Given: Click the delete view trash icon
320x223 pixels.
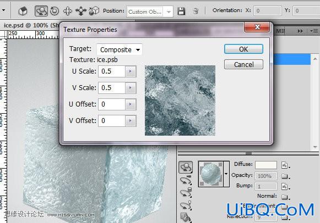Looking at the screenshot, I should [196, 11].
